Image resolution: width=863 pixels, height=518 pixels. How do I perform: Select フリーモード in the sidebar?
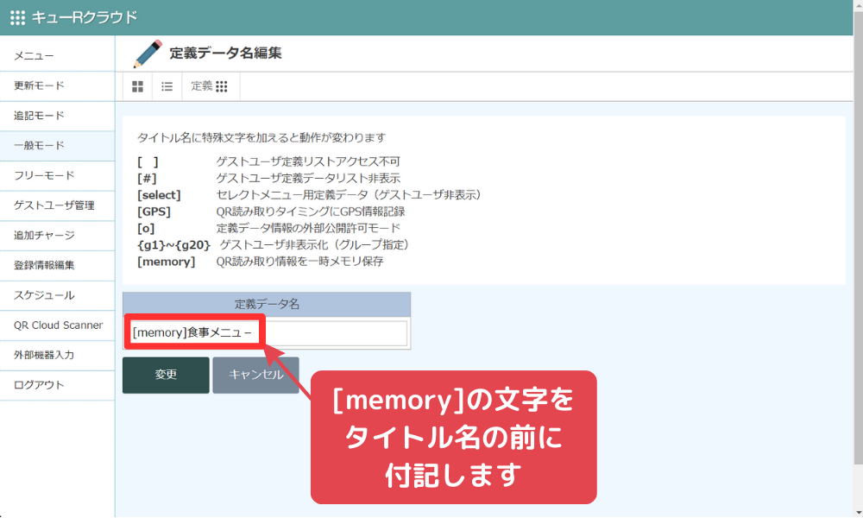coord(57,175)
